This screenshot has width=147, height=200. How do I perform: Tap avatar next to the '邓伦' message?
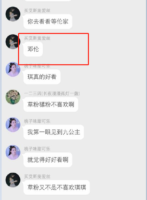click(x=13, y=42)
